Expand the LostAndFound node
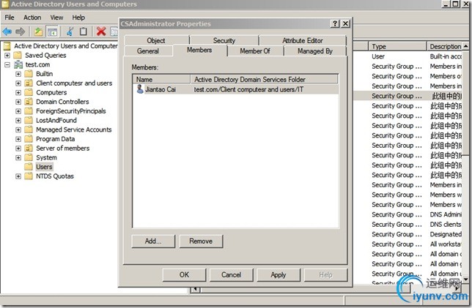 tap(18, 121)
